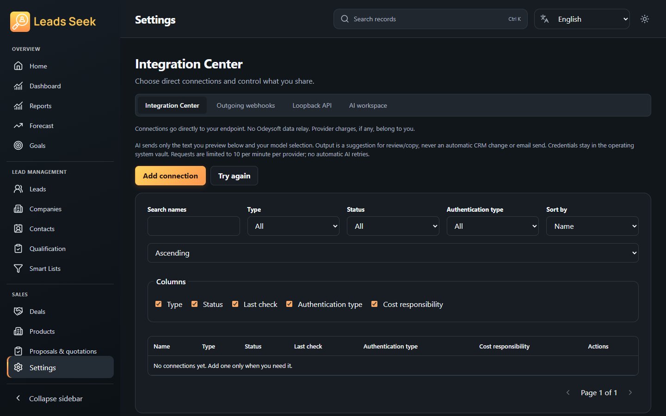
Task: Select the Integration Center tab
Action: (172, 105)
